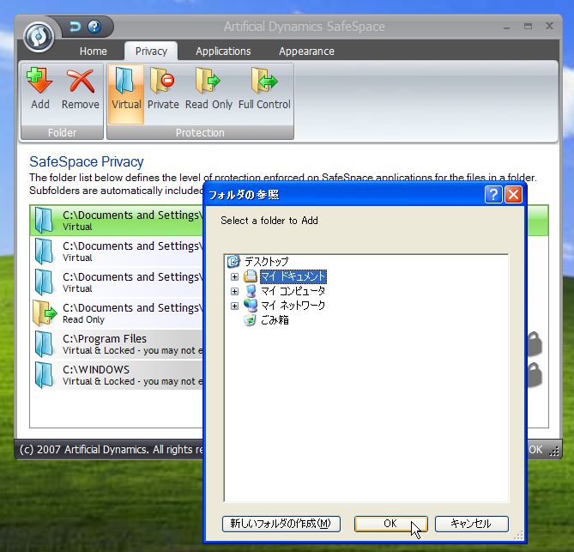This screenshot has height=552, width=574.
Task: Open the Applications tab
Action: click(x=223, y=51)
